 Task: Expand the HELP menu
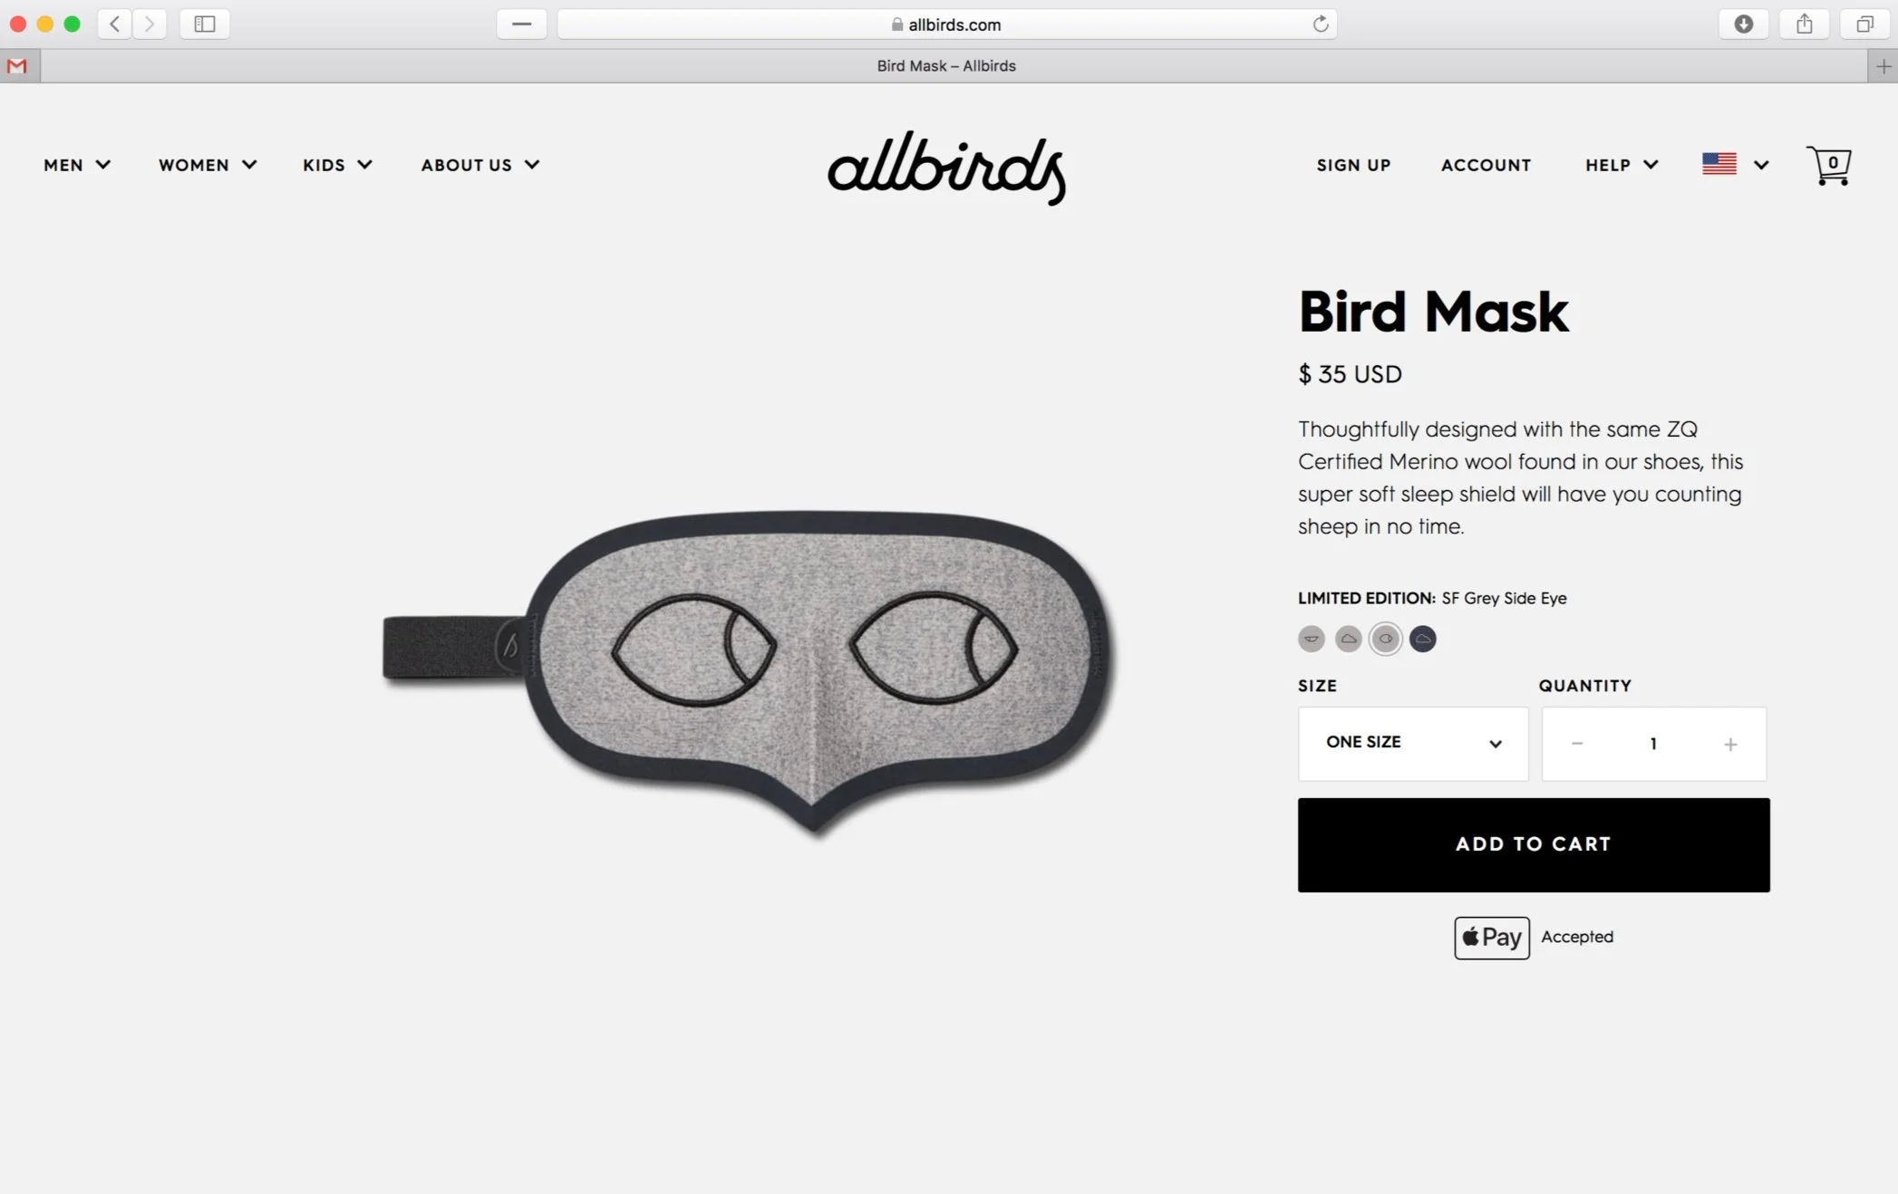point(1622,165)
